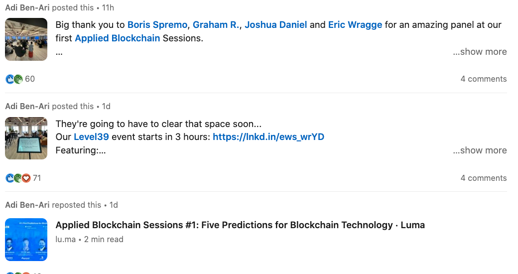
Task: View 4 comments on Level39 post
Action: (x=483, y=178)
